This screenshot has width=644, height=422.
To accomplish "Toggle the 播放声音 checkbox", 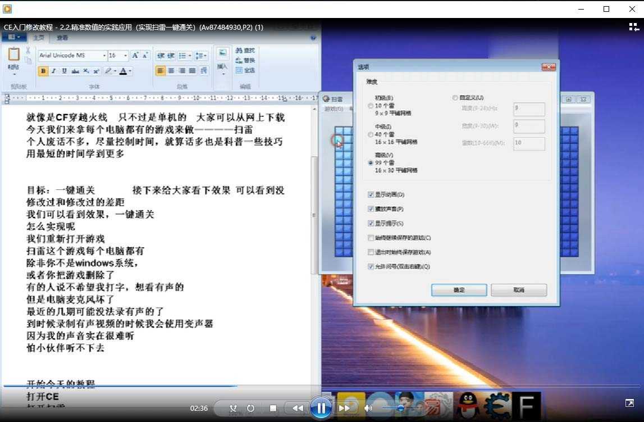I will [x=371, y=208].
